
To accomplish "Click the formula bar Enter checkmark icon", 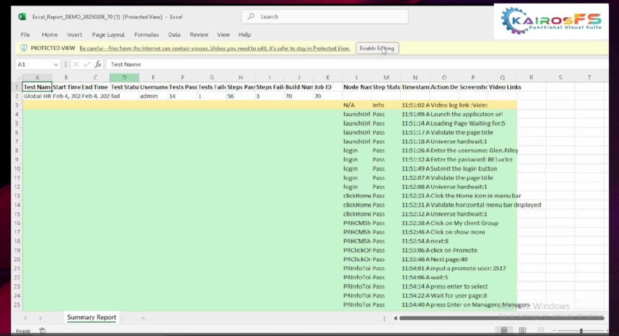I will [x=86, y=64].
